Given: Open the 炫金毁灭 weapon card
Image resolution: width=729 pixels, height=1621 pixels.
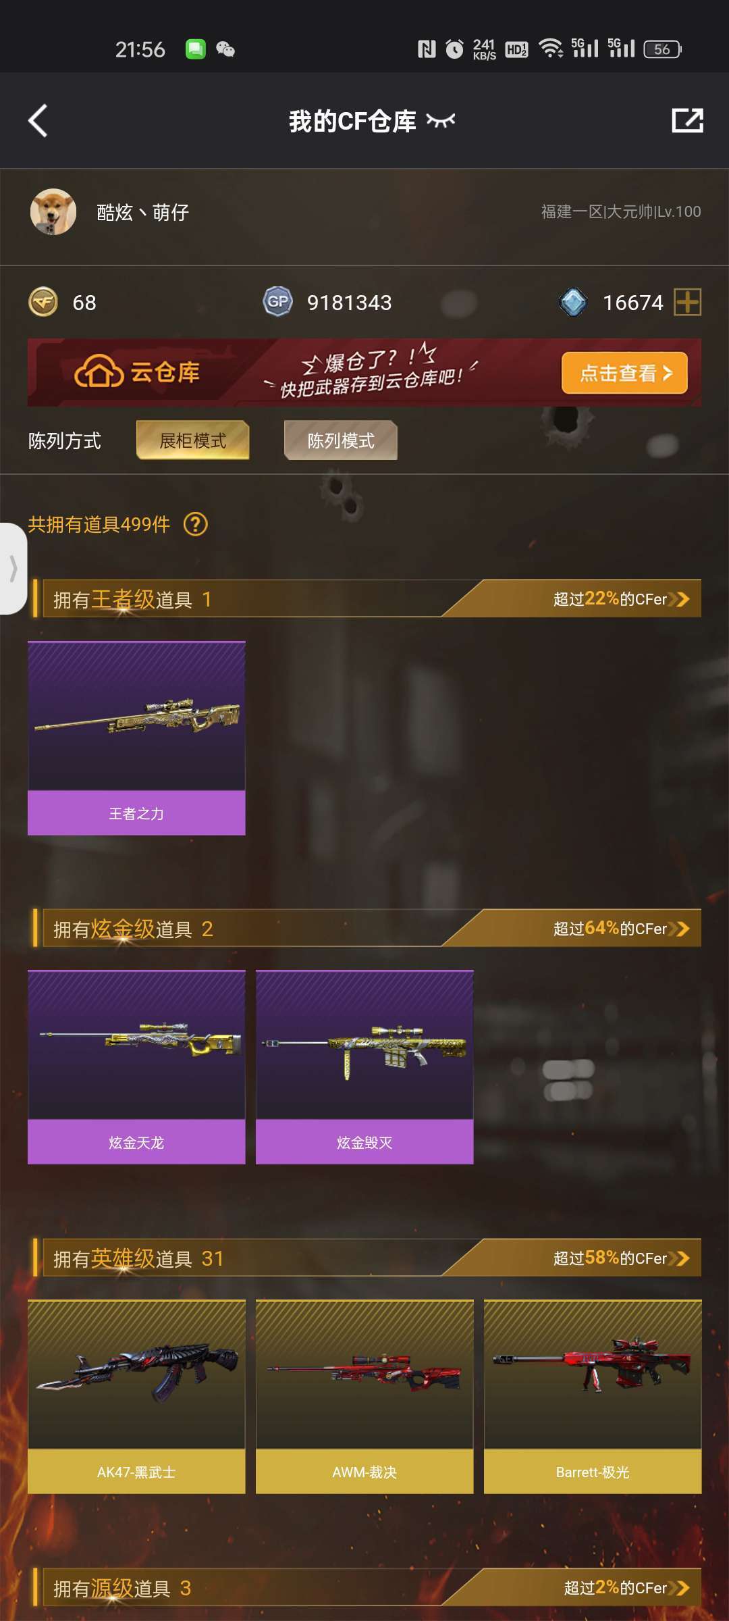Looking at the screenshot, I should pyautogui.click(x=364, y=1067).
